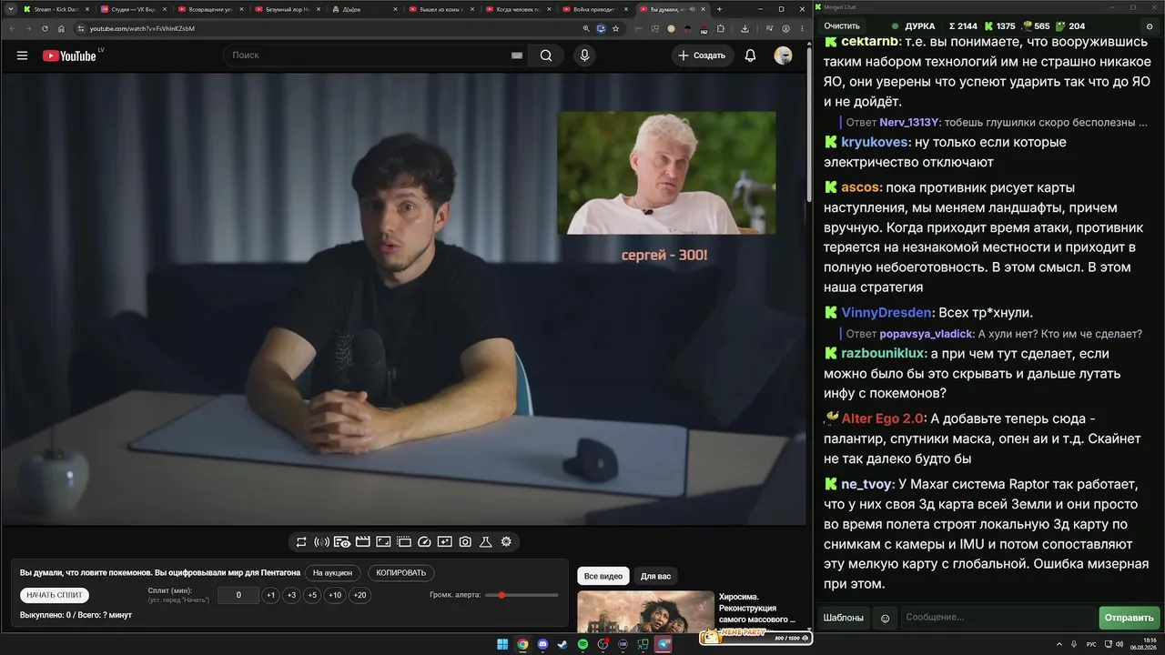This screenshot has width=1165, height=655.
Task: Reload the page in Chrome
Action: coord(45,28)
